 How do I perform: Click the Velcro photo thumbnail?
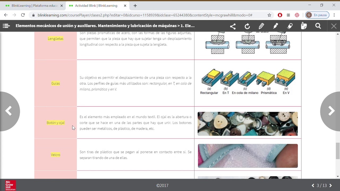248,156
